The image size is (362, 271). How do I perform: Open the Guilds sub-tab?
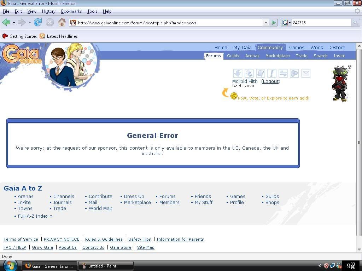pos(233,56)
